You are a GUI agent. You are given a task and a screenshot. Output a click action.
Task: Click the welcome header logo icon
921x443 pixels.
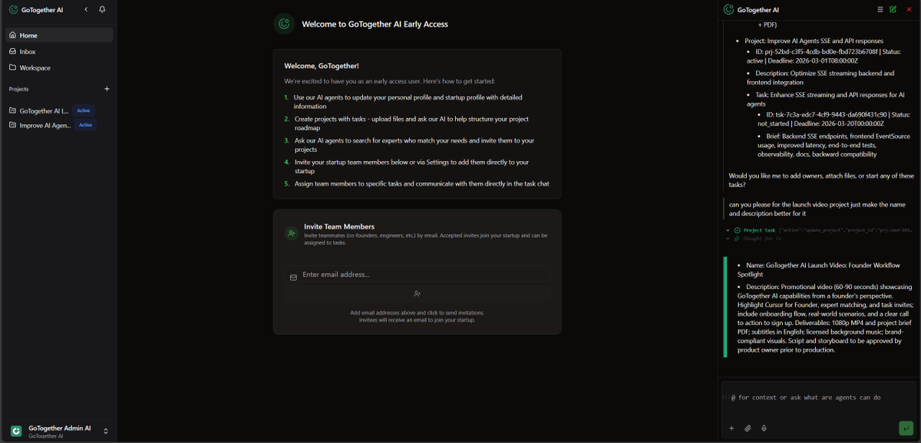click(284, 24)
